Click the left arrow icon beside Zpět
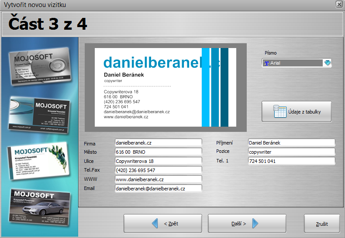The height and width of the screenshot is (238, 345). click(x=155, y=224)
